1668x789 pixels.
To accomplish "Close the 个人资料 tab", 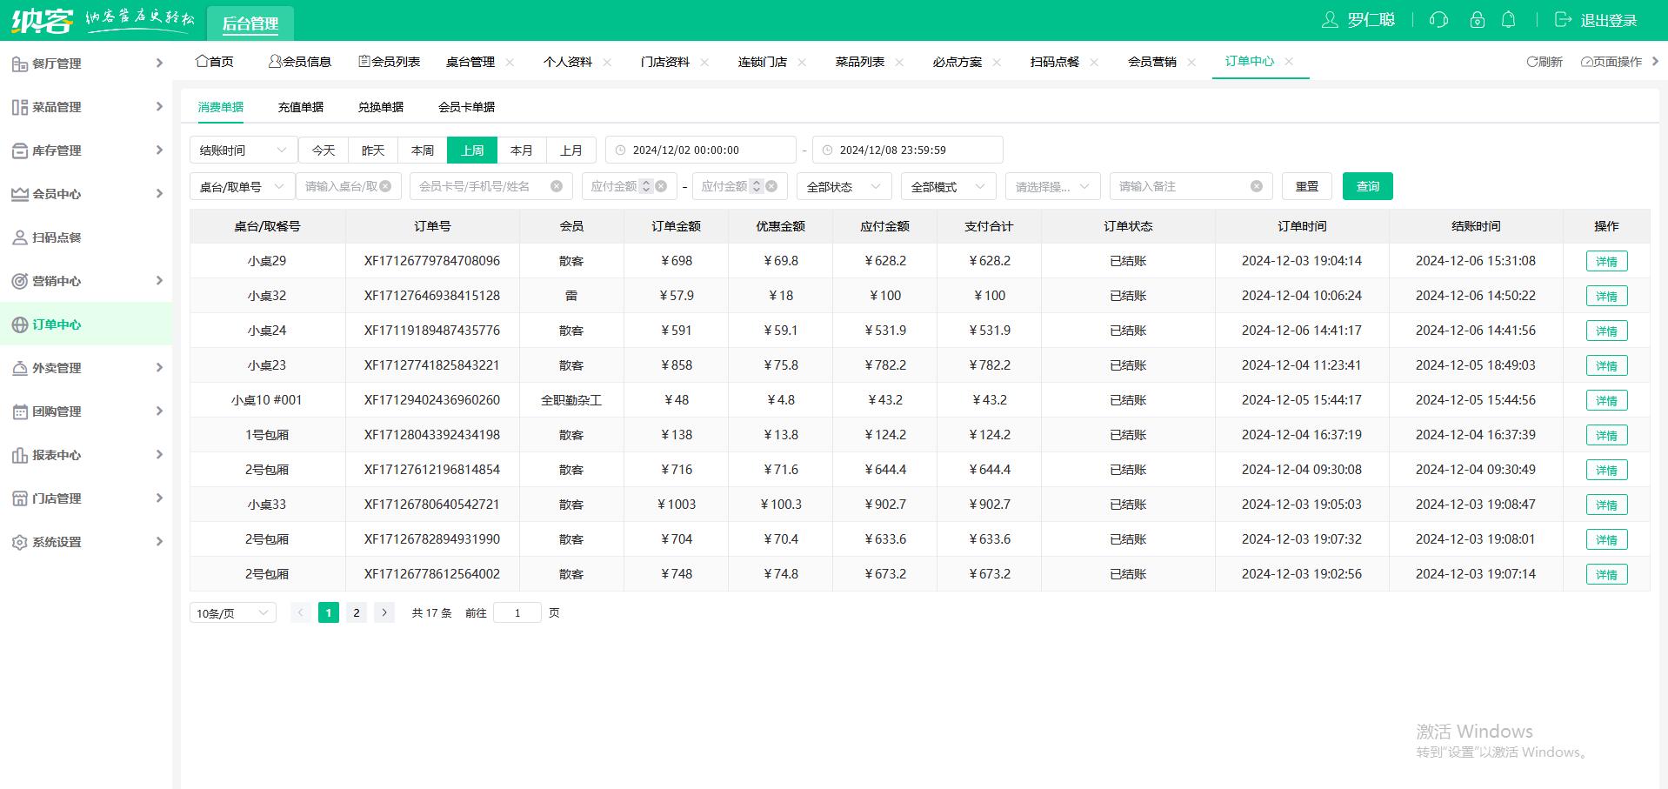I will pyautogui.click(x=607, y=62).
